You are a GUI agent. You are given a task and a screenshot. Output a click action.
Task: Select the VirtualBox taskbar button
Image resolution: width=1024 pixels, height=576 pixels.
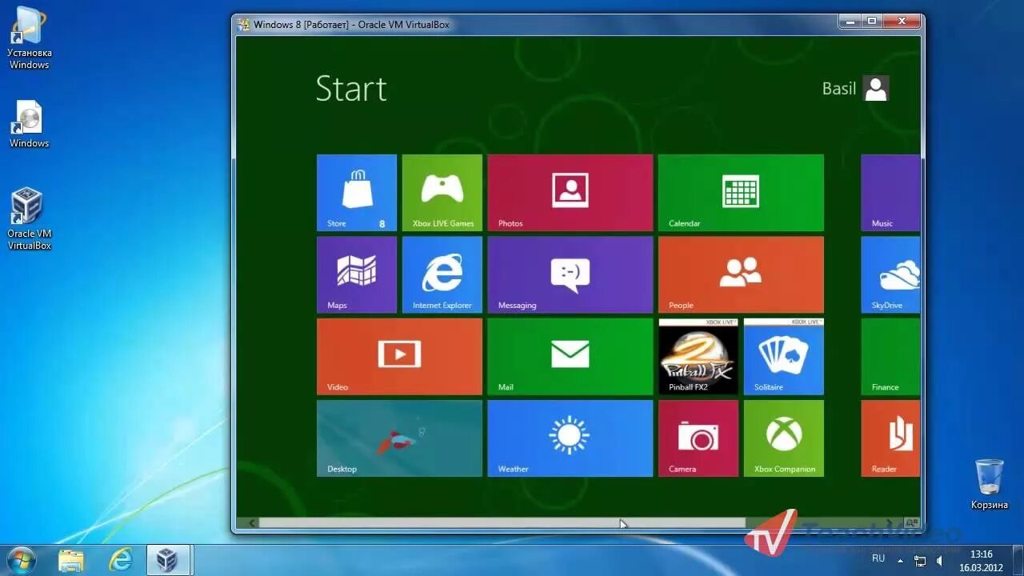(x=168, y=560)
